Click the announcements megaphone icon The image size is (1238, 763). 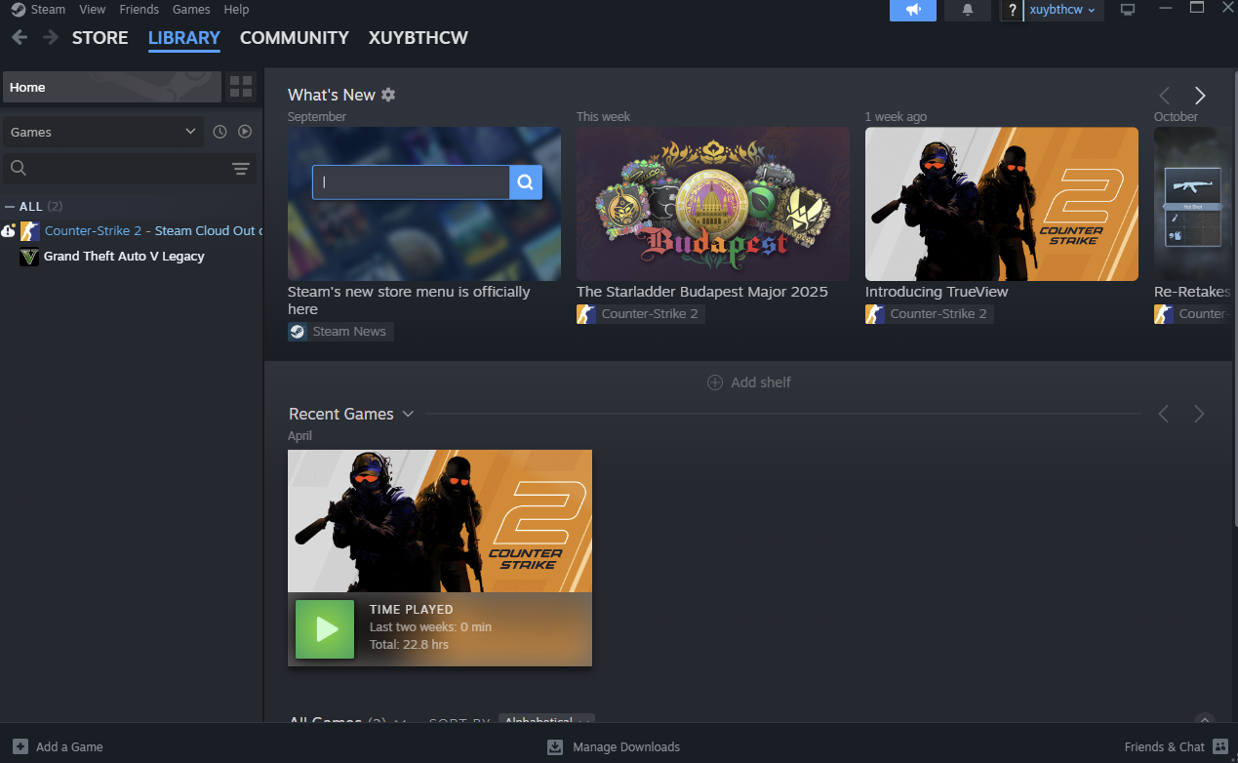(x=912, y=10)
